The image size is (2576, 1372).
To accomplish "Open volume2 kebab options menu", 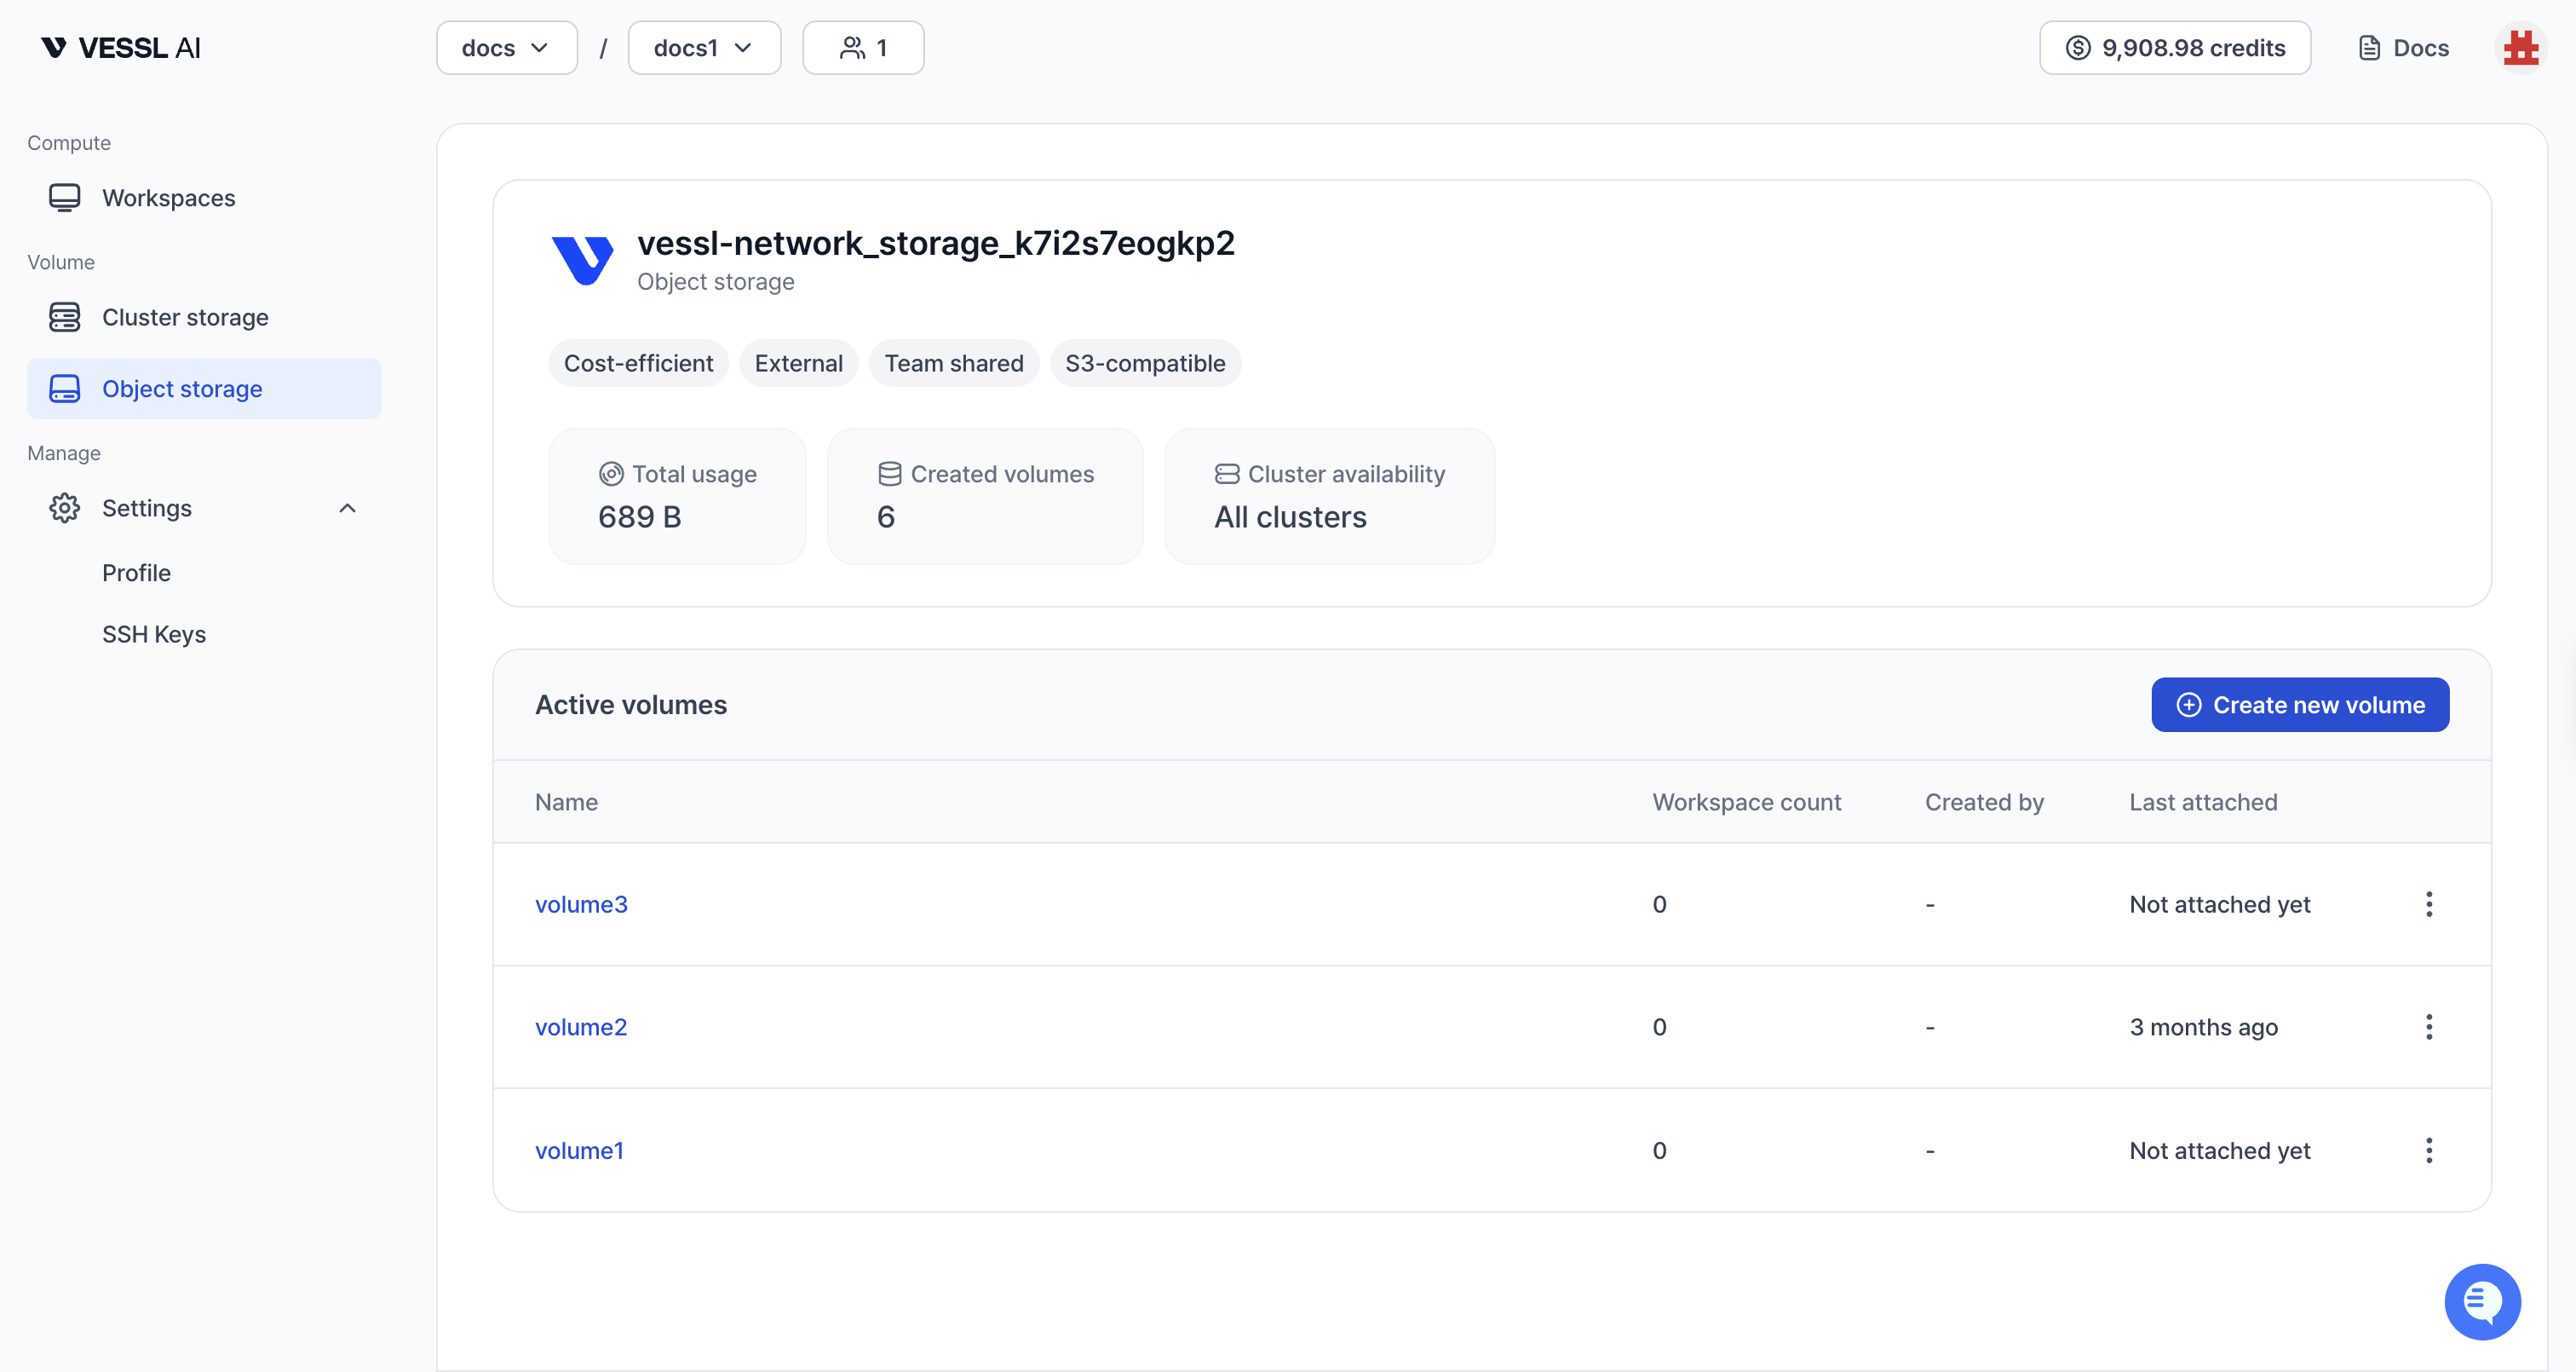I will [x=2428, y=1027].
